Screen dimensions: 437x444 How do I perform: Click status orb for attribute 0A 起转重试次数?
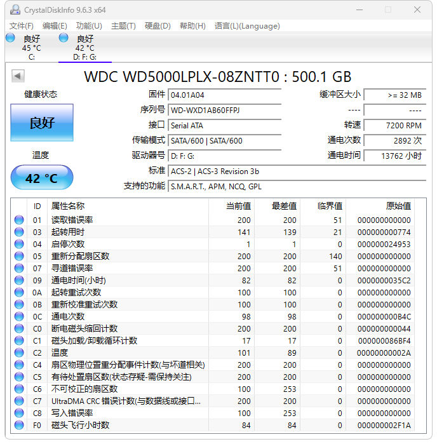pos(19,293)
